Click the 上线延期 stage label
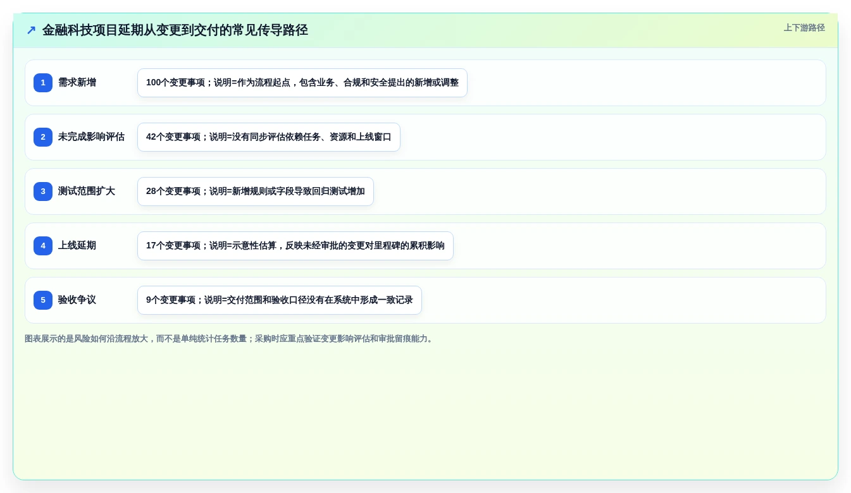This screenshot has height=493, width=851. (77, 246)
